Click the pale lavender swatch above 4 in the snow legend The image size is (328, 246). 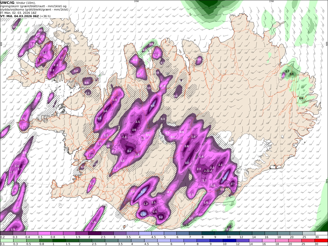pos(145,233)
